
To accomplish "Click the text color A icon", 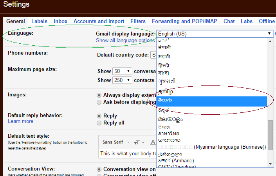I will click(153, 142).
